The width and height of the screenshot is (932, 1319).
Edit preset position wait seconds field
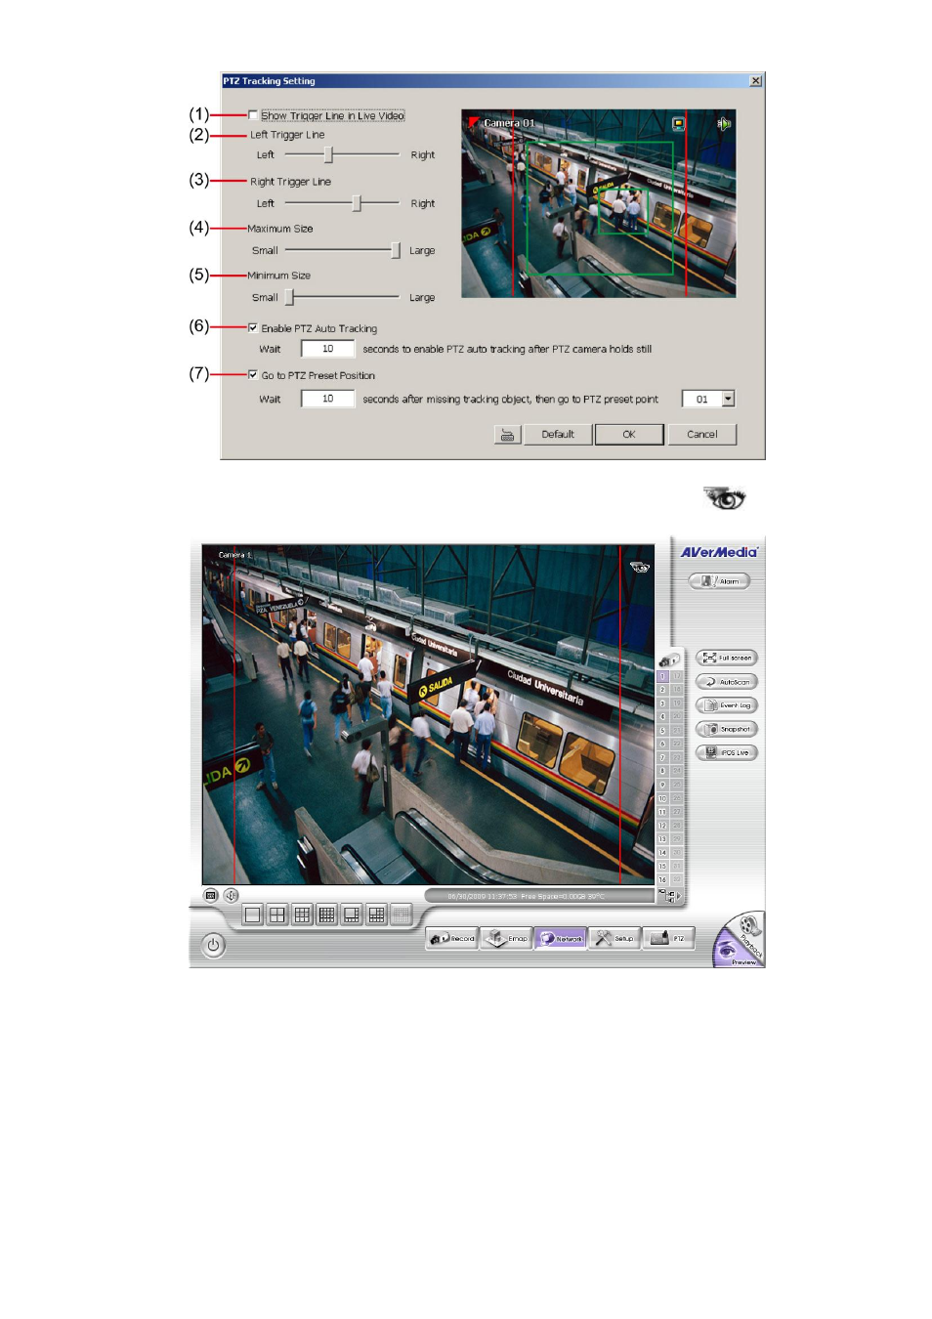click(327, 399)
